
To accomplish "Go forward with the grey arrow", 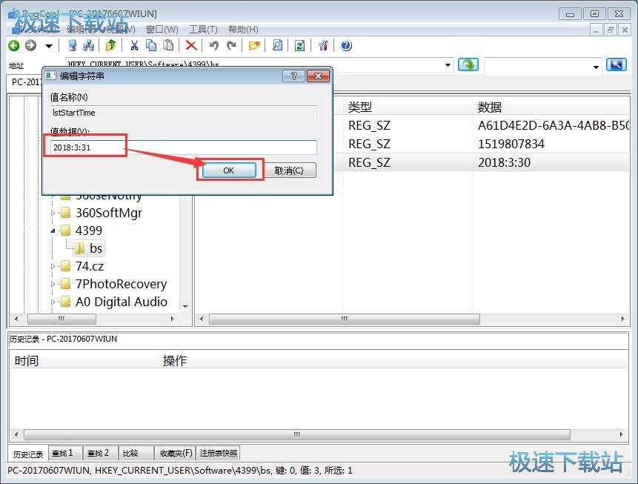I will 30,46.
